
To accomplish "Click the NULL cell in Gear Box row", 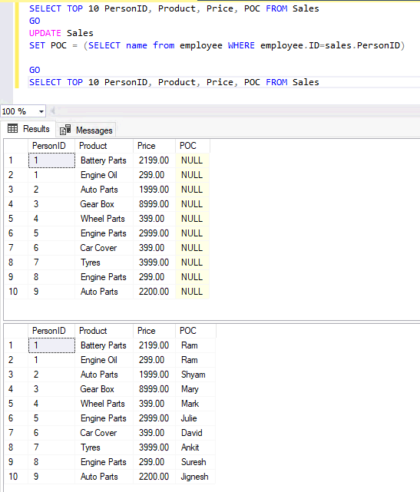I will (193, 204).
